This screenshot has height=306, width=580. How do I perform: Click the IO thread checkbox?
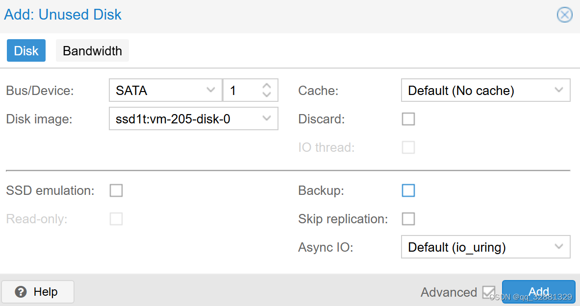[408, 147]
